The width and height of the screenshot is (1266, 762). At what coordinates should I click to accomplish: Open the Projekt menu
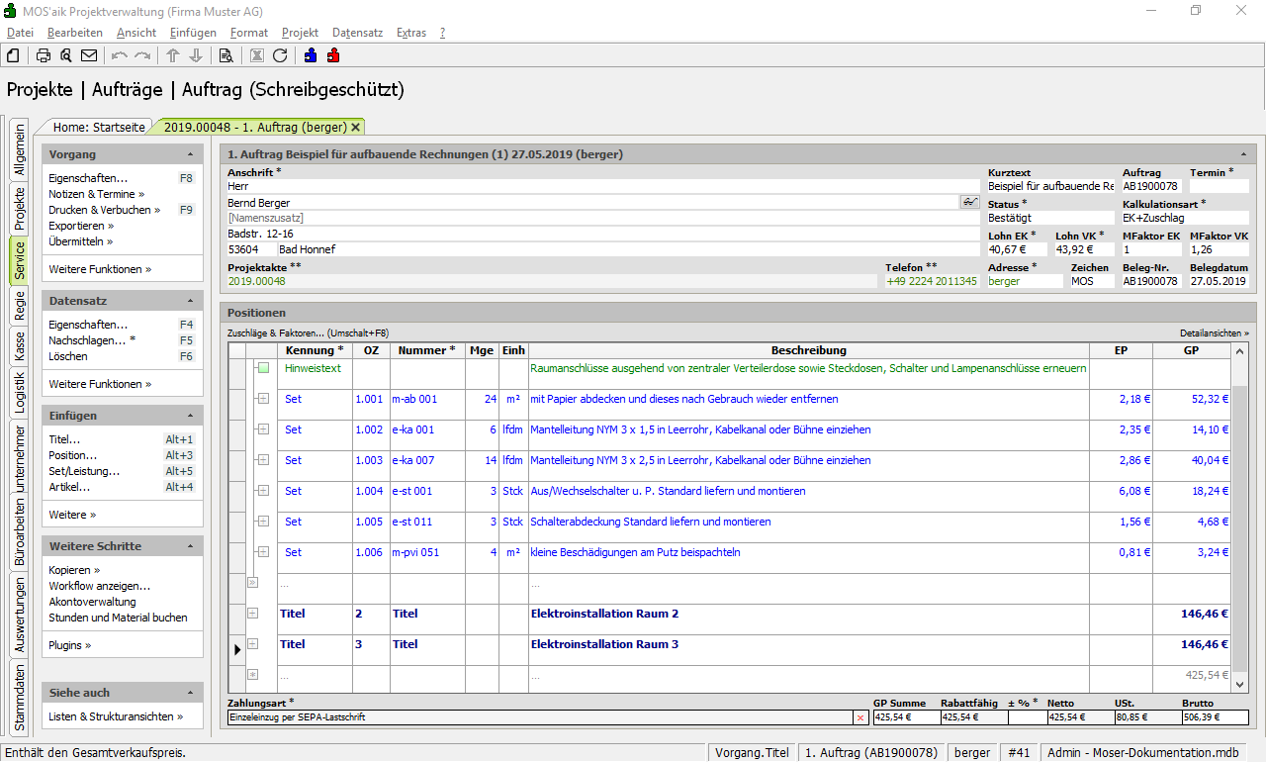(x=300, y=33)
